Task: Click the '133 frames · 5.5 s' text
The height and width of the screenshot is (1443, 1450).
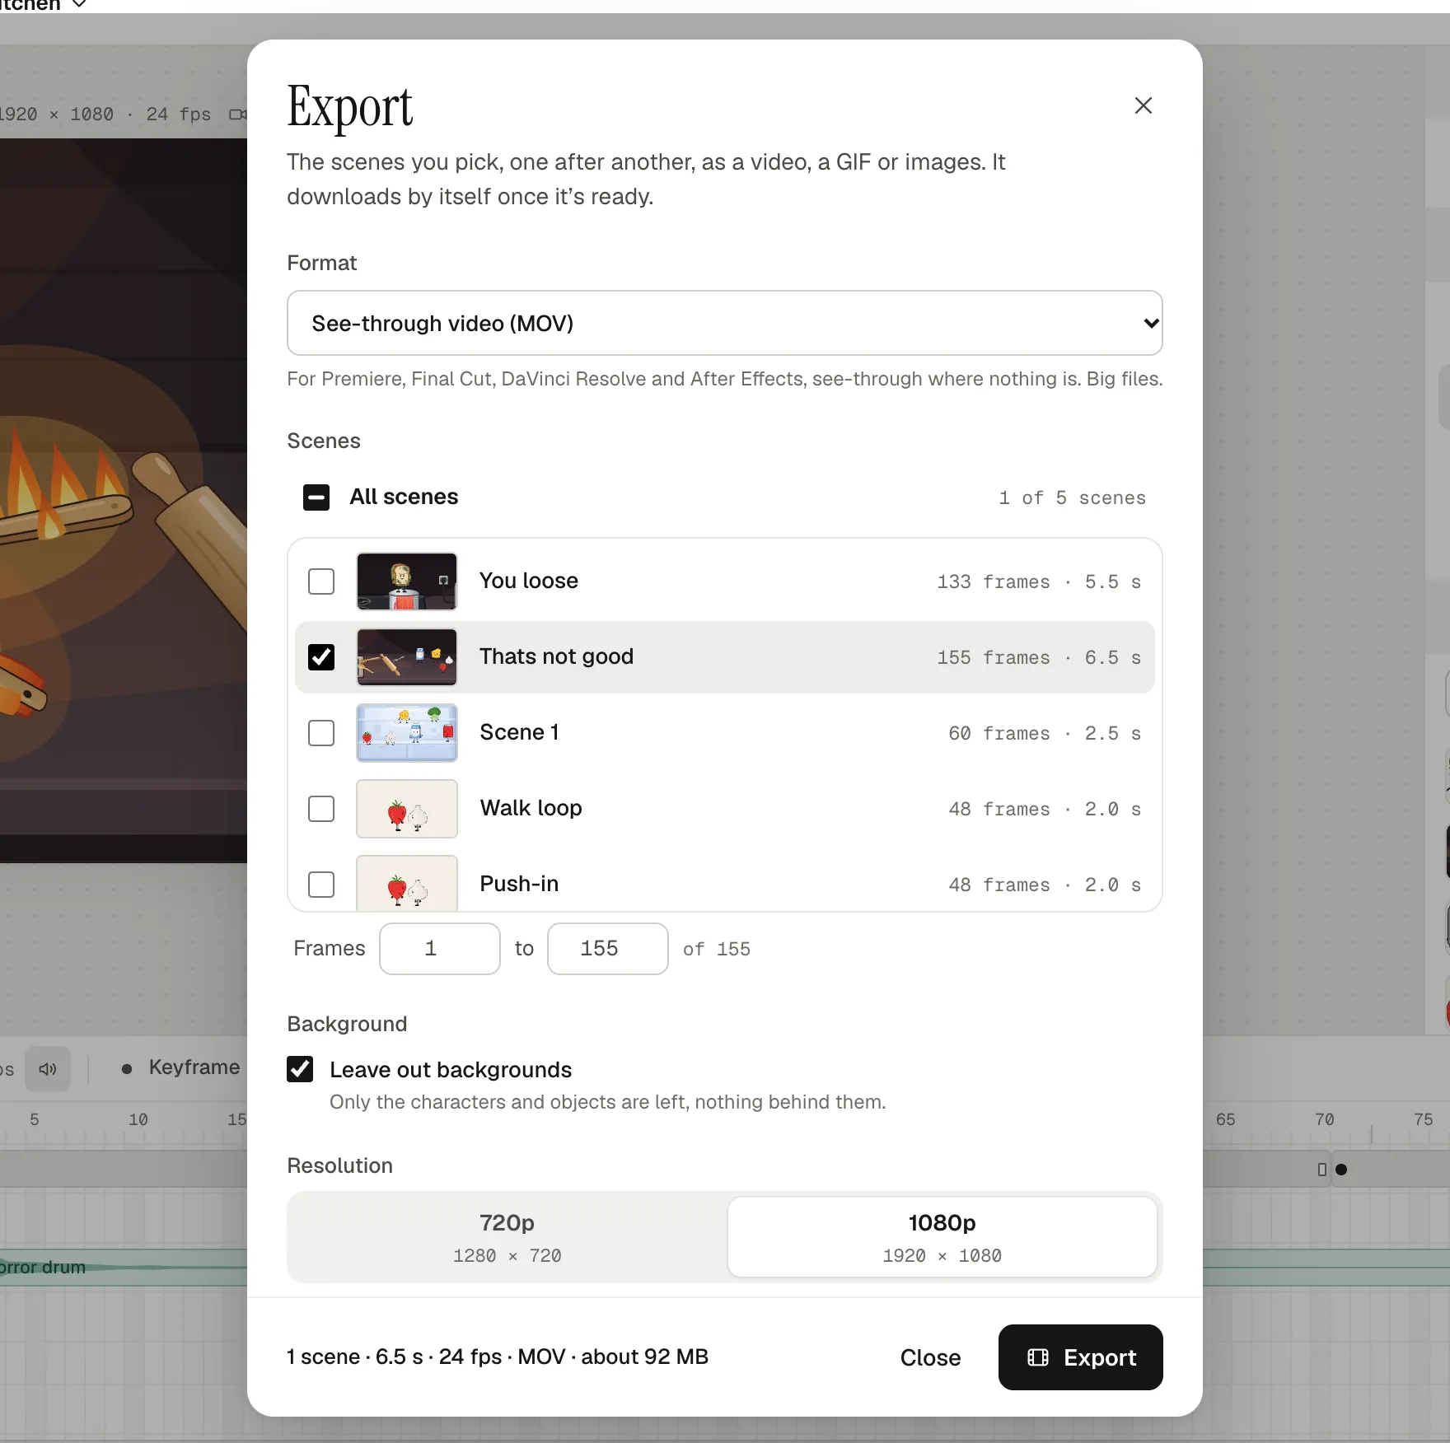Action: [1039, 582]
